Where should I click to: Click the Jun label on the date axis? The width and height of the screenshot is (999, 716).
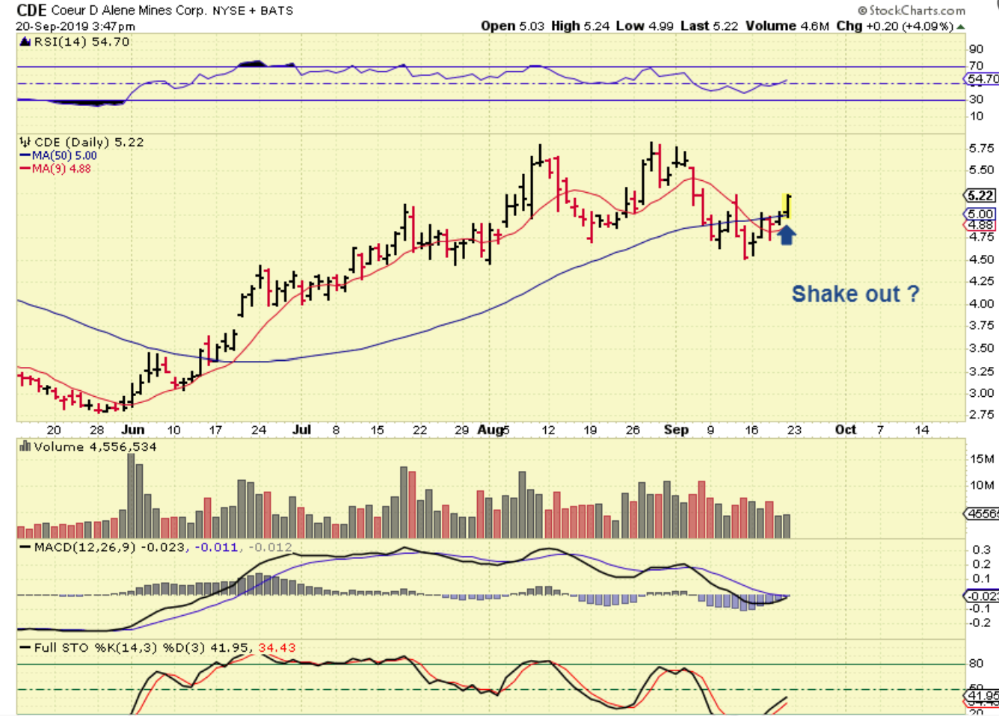(133, 430)
